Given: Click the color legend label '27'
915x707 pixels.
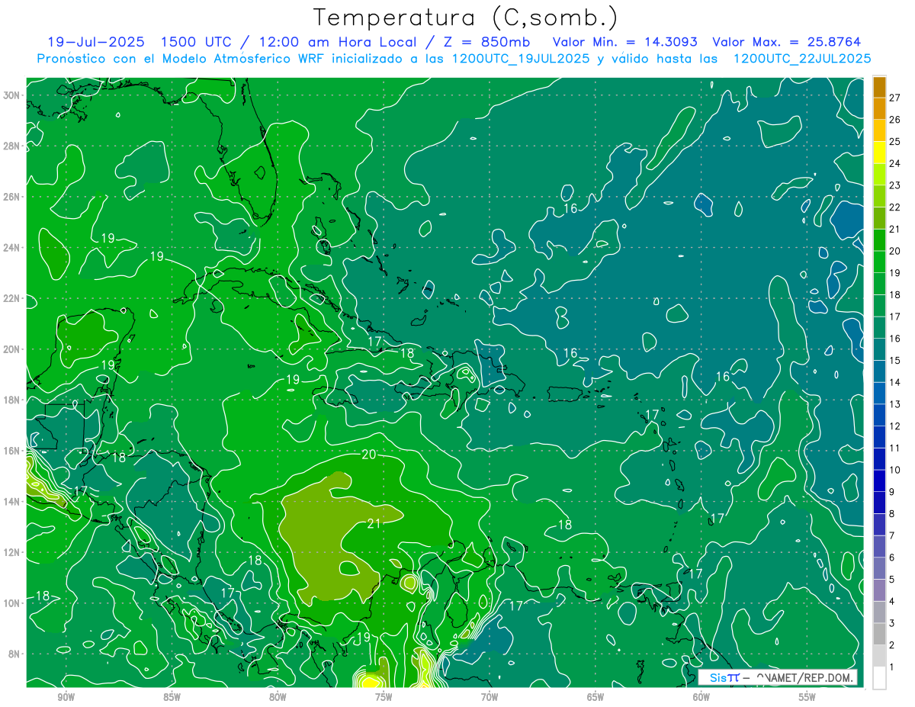Looking at the screenshot, I should [x=895, y=97].
